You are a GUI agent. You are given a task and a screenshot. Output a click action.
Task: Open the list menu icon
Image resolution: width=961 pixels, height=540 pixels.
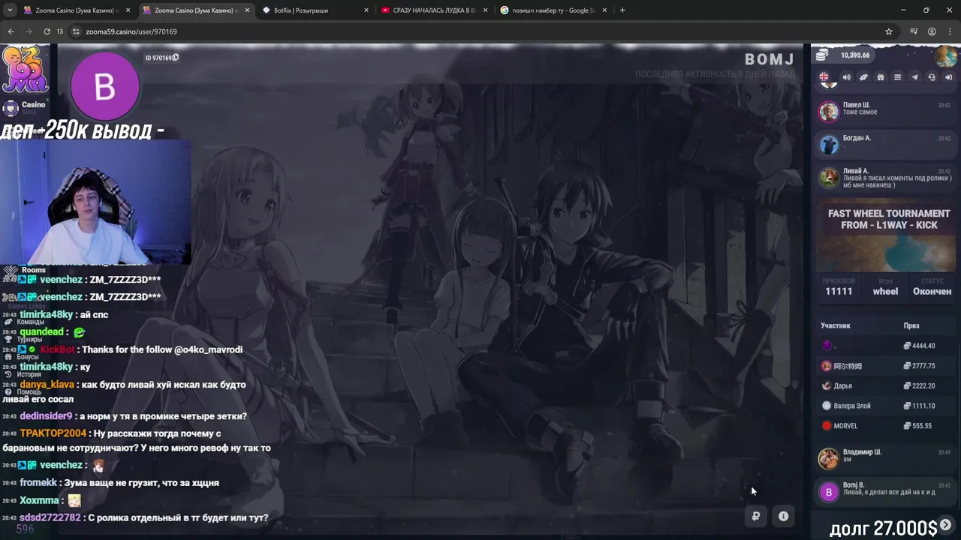(x=897, y=77)
